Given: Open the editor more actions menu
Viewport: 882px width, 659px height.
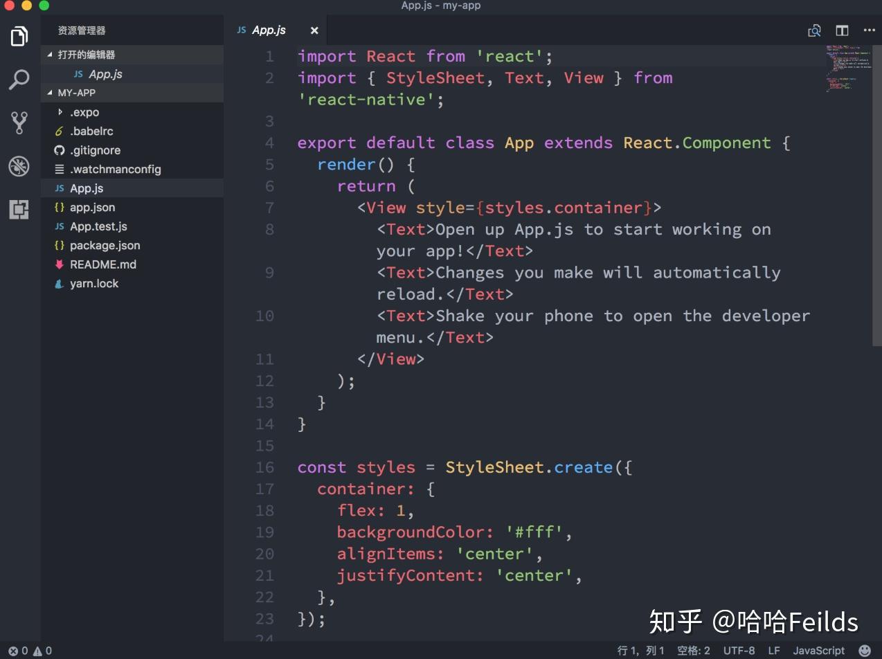Looking at the screenshot, I should point(870,30).
